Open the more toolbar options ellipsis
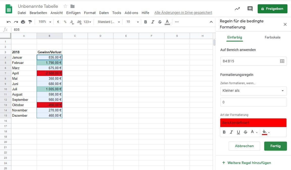This screenshot has height=170, width=291. 177,22
